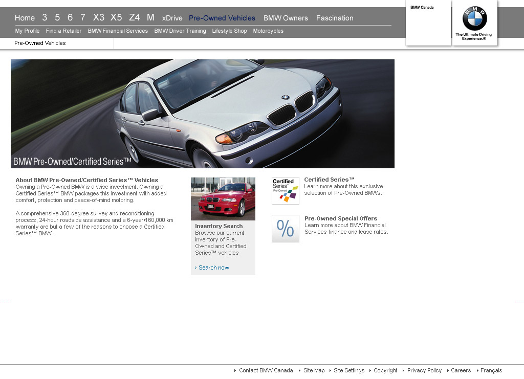Switch language to Français
The height and width of the screenshot is (379, 524).
coord(491,370)
